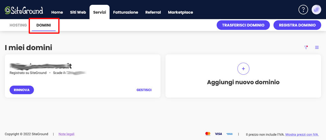326x140 pixels.
Task: Click Il prezzo non include l'IVA text
Action: tap(265, 134)
